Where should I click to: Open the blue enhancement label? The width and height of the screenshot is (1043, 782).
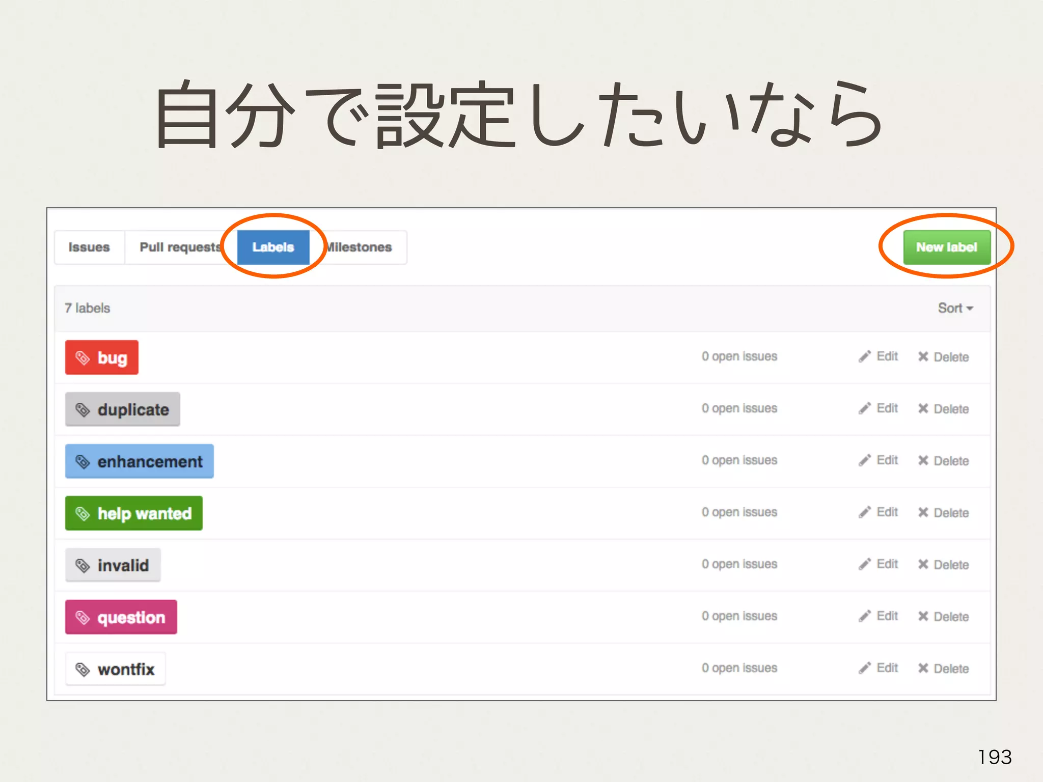tap(140, 462)
